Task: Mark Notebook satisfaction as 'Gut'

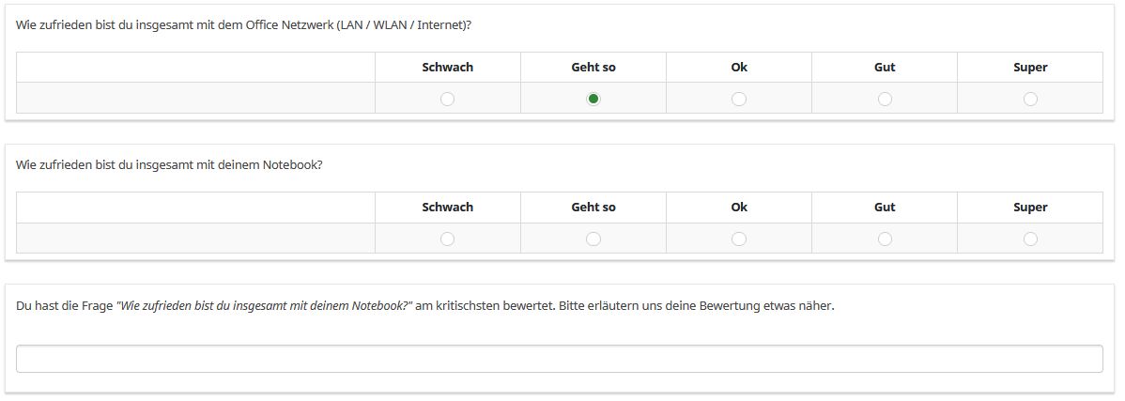Action: coord(885,239)
